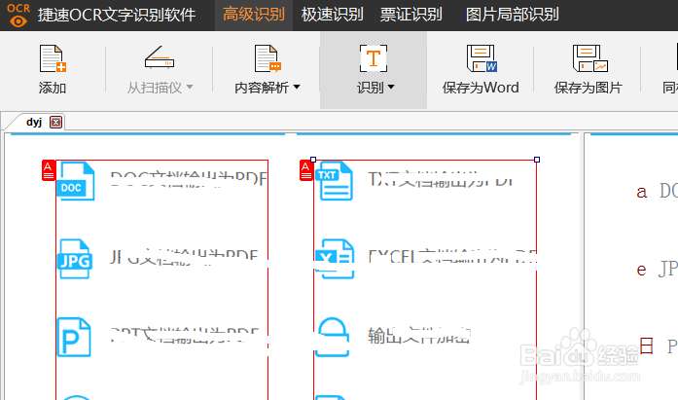Click the 保存为图片 icon
The height and width of the screenshot is (400, 678).
[x=589, y=58]
